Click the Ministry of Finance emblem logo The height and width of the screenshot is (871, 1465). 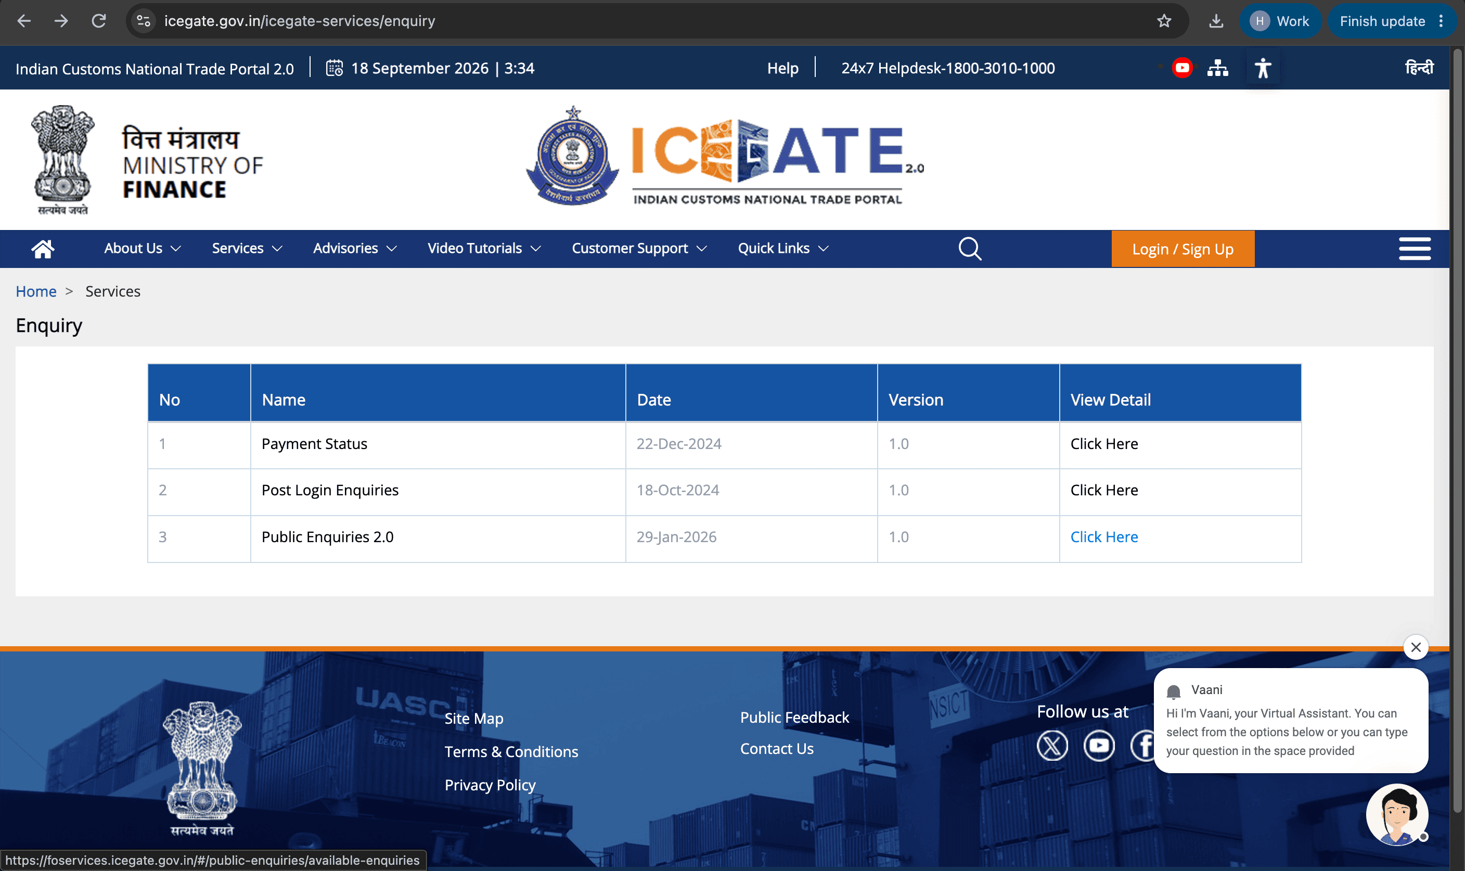[x=63, y=160]
